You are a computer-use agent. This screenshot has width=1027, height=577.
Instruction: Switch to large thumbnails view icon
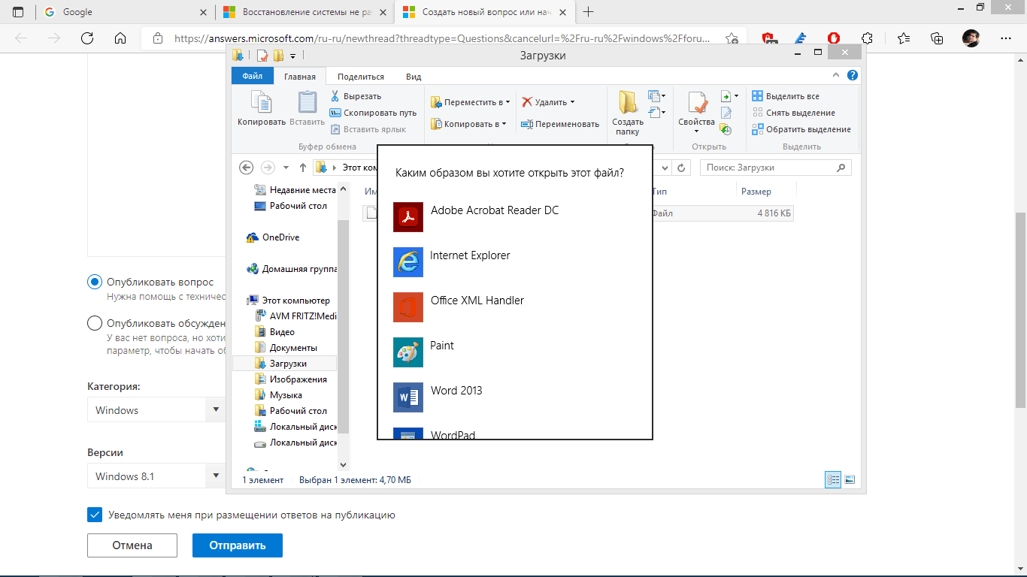tap(850, 479)
